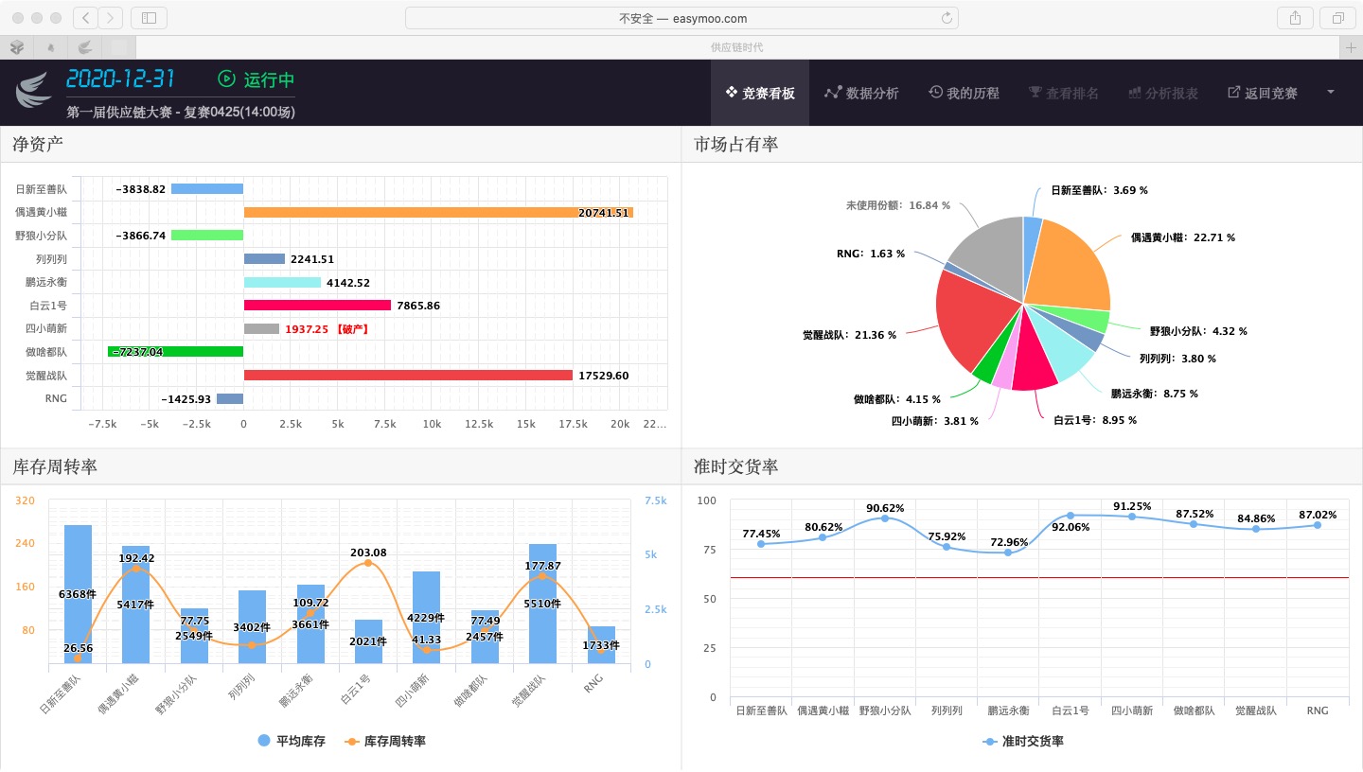
Task: Click the green running status play icon
Action: [x=226, y=79]
